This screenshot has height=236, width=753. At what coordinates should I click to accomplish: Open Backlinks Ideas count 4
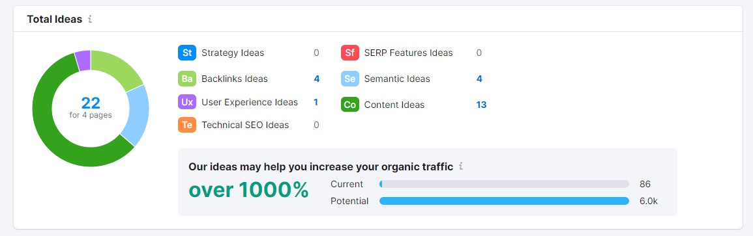pyautogui.click(x=316, y=79)
